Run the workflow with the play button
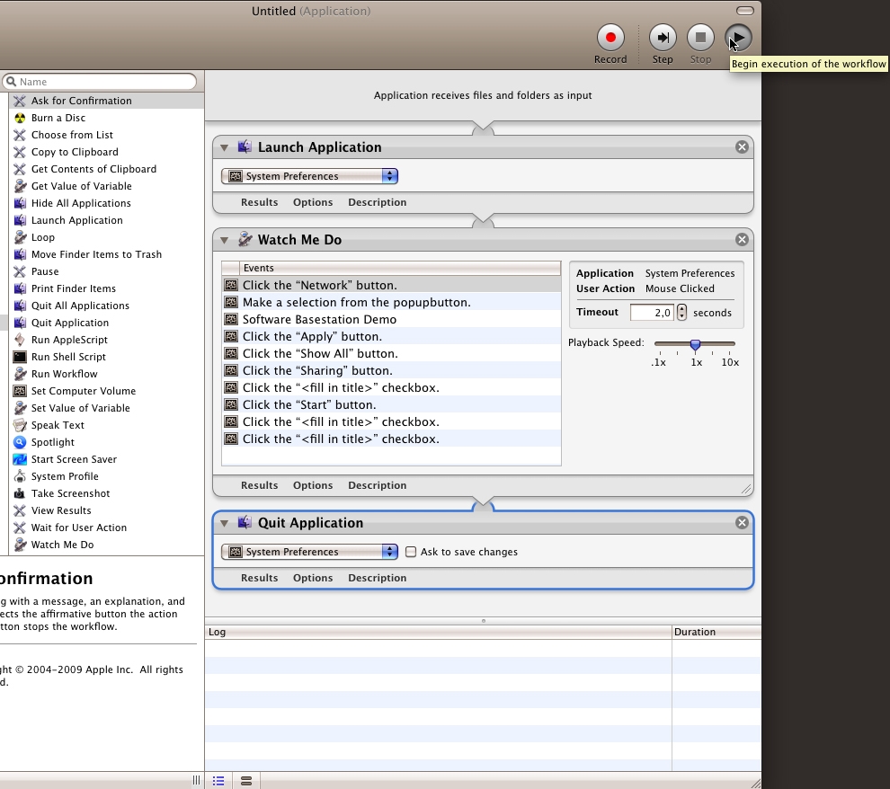 (738, 38)
